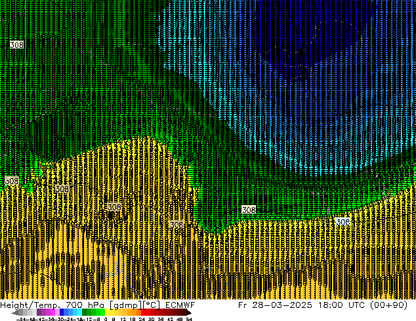Screen dimensions: 416x321
Task: Click the bright red legend swatch at 24
Action: (x=144, y=312)
